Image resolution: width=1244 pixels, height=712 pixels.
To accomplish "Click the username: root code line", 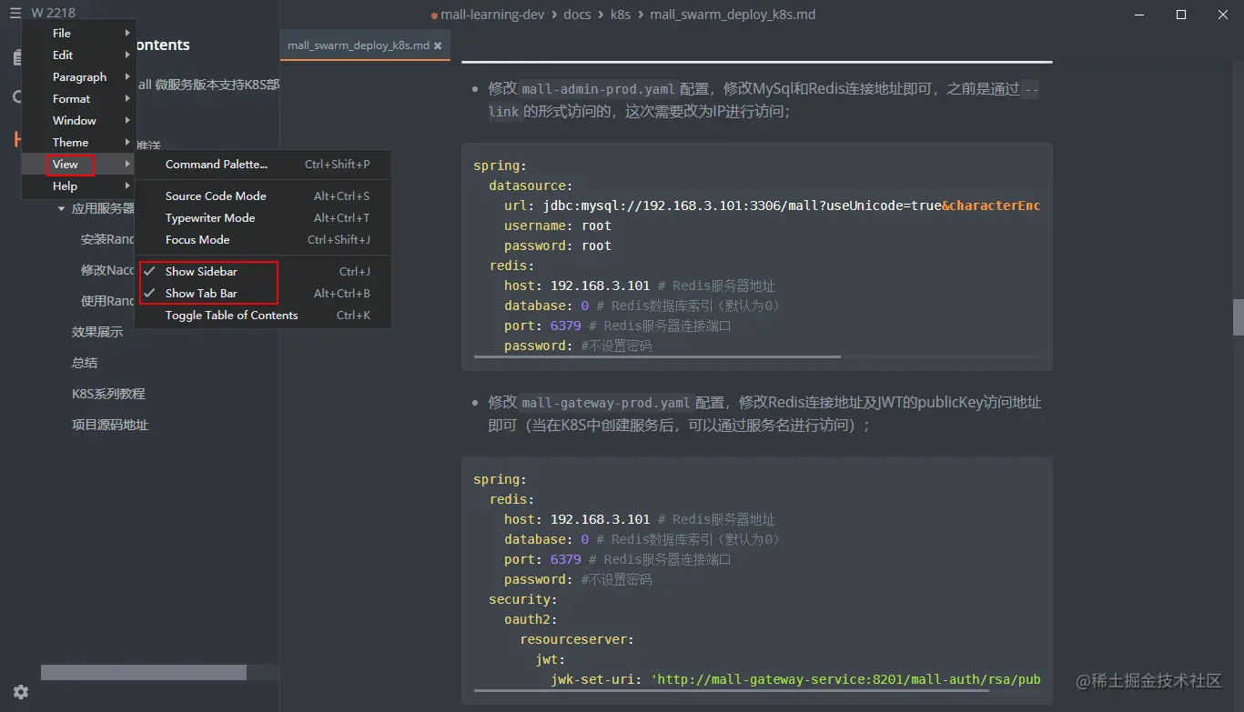I will point(558,226).
